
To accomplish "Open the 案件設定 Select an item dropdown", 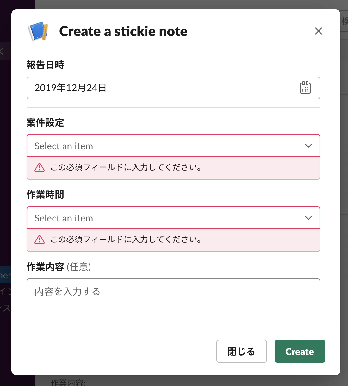I will click(x=173, y=146).
